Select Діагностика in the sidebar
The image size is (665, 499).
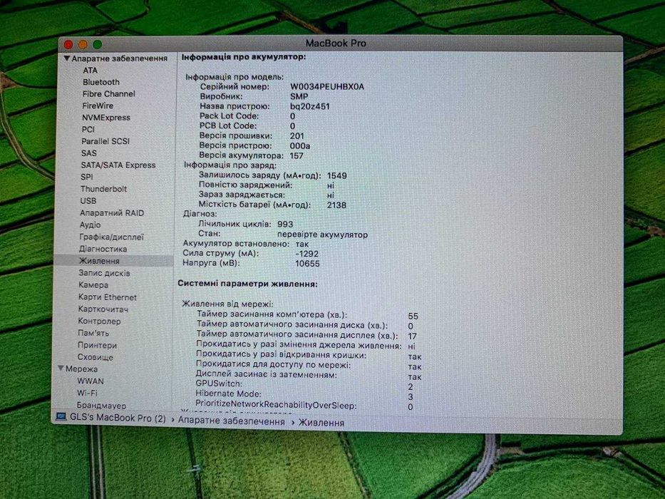click(103, 249)
